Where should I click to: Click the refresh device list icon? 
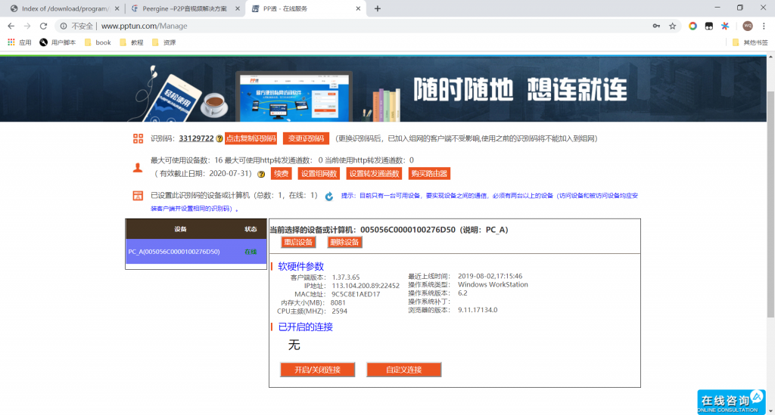(x=329, y=197)
